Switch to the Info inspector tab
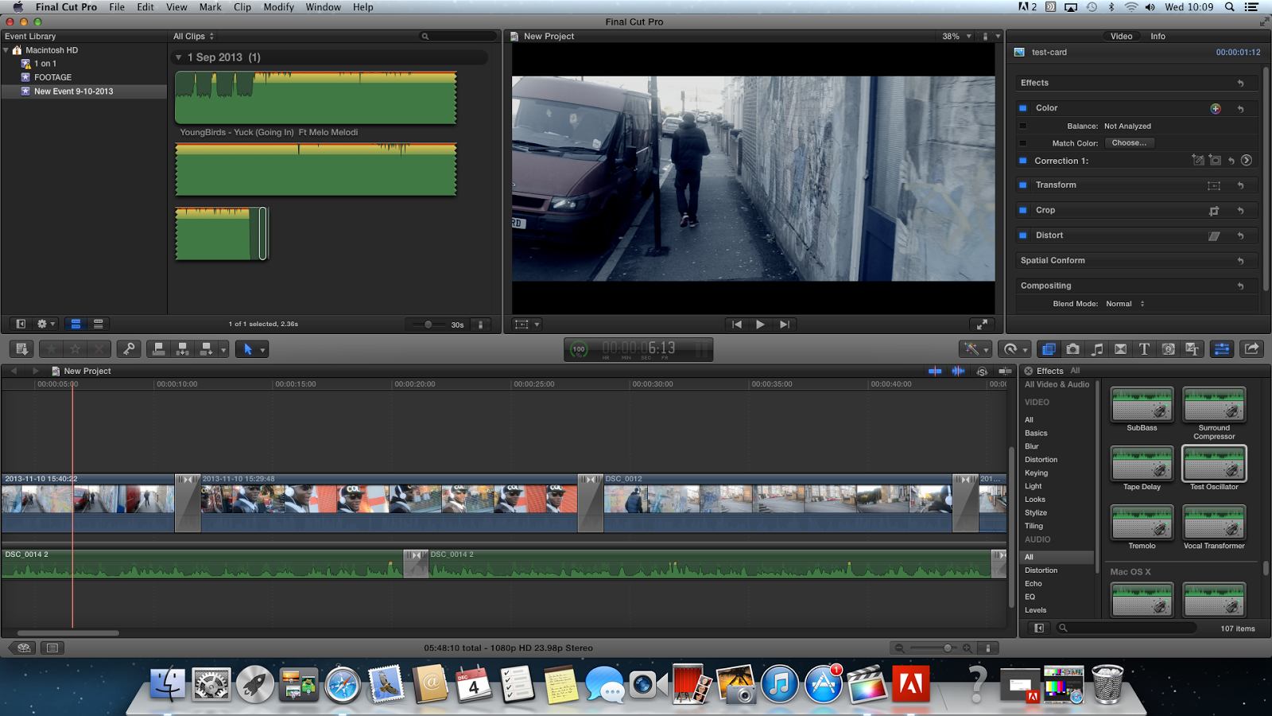The height and width of the screenshot is (716, 1272). (1158, 37)
